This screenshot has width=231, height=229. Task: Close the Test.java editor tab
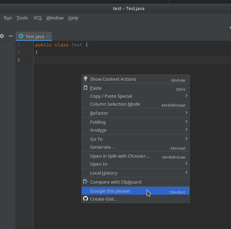pos(48,36)
